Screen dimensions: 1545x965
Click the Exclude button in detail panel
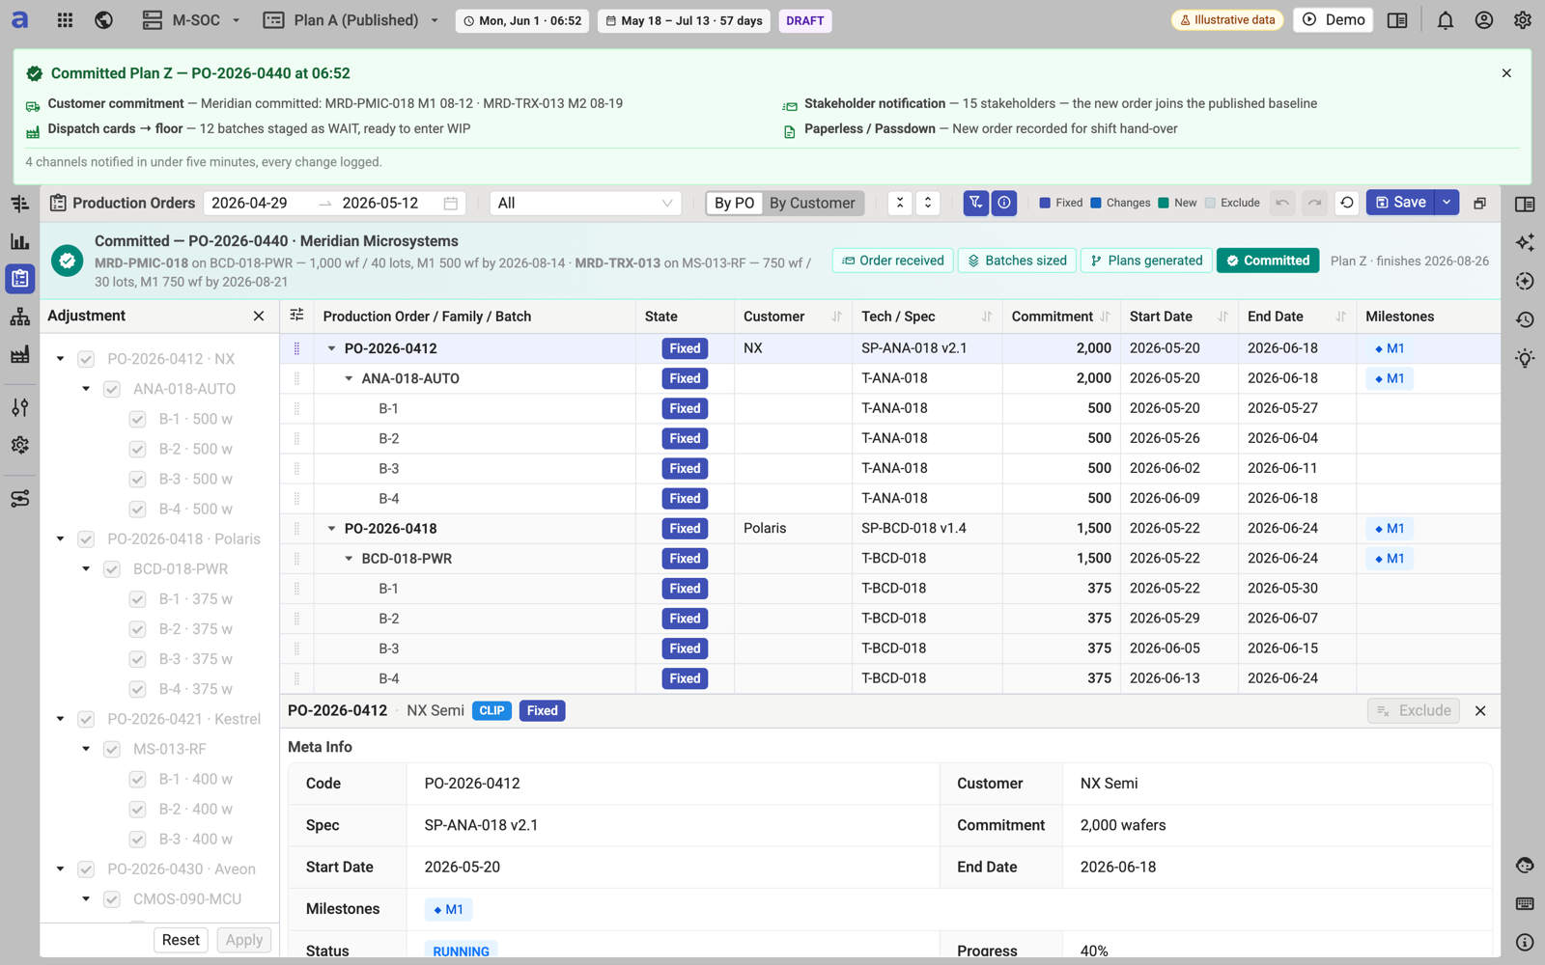[1415, 711]
